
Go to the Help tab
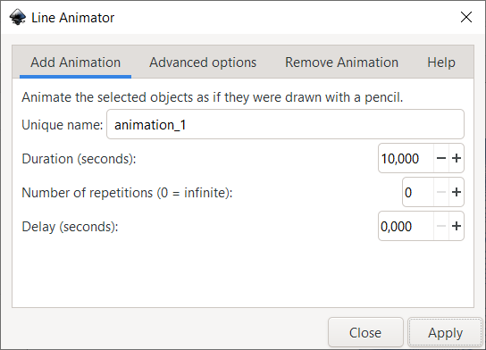441,62
